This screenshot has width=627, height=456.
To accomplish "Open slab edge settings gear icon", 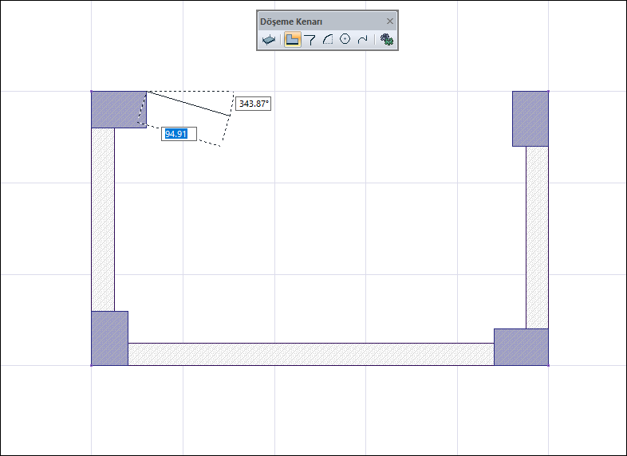I will coord(387,39).
